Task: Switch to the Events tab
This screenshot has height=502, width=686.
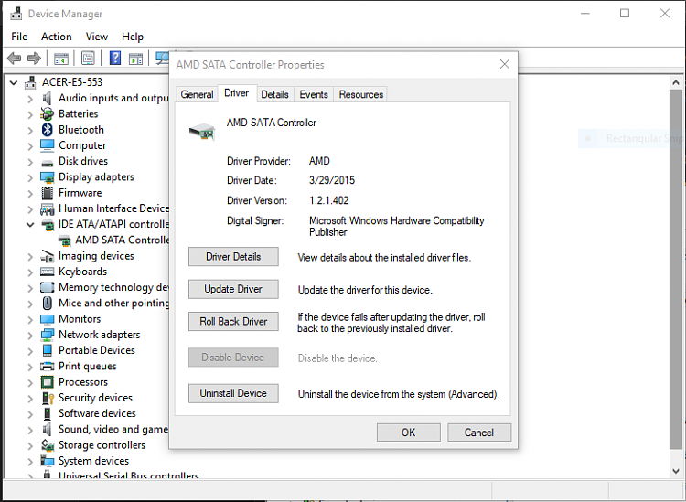Action: tap(314, 94)
